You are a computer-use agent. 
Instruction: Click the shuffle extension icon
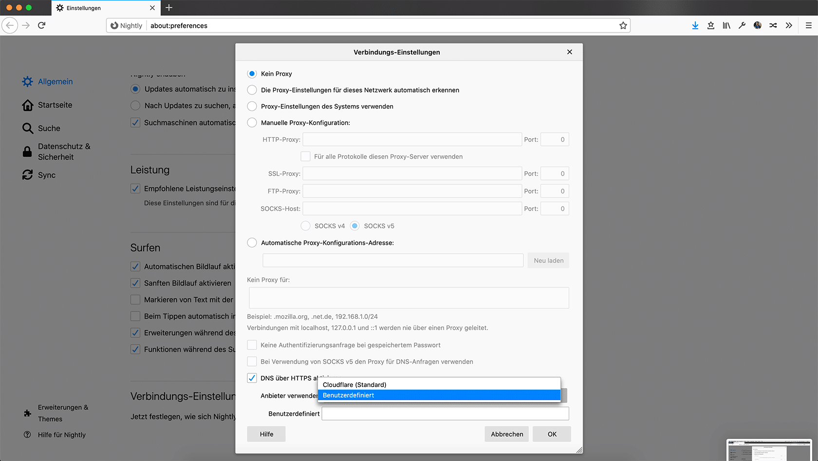click(773, 25)
